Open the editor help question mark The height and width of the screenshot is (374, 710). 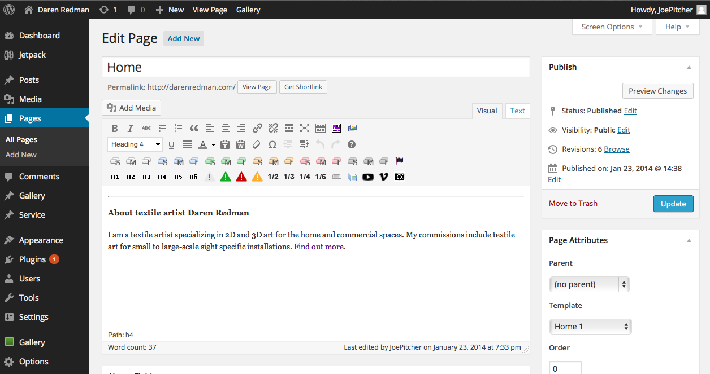pyautogui.click(x=352, y=144)
